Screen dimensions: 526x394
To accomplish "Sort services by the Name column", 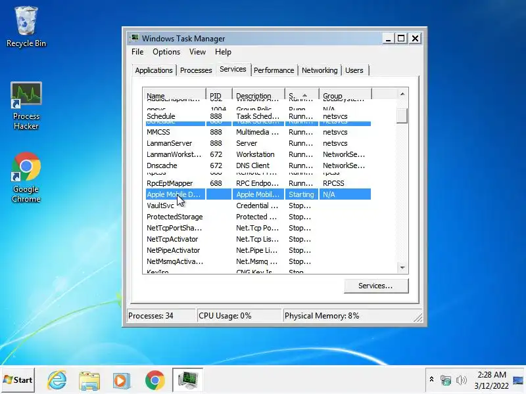I will coord(174,94).
